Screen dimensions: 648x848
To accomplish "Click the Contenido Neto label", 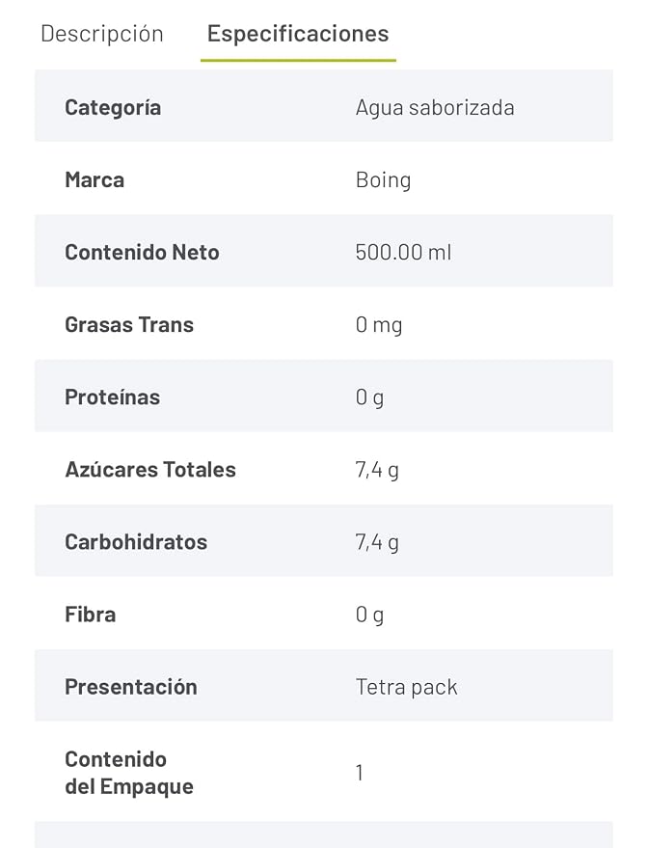I will (142, 253).
